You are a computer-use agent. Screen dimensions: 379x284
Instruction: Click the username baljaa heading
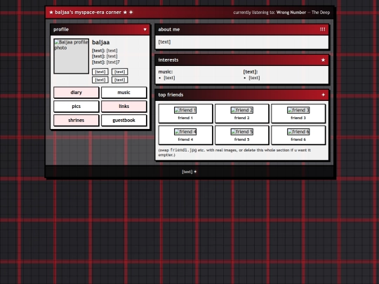pyautogui.click(x=101, y=43)
